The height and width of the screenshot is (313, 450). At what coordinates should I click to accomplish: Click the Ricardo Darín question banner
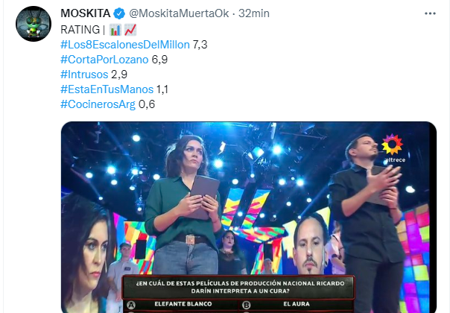tap(239, 287)
